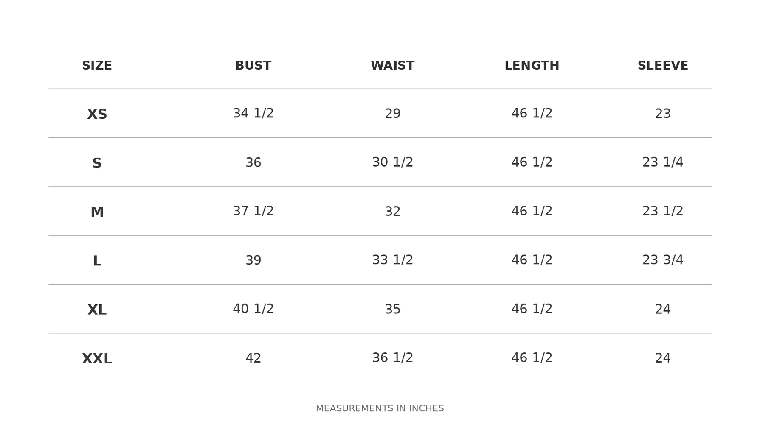Viewport: 760px width, 430px height.
Task: Select the XS size row label
Action: pos(97,114)
